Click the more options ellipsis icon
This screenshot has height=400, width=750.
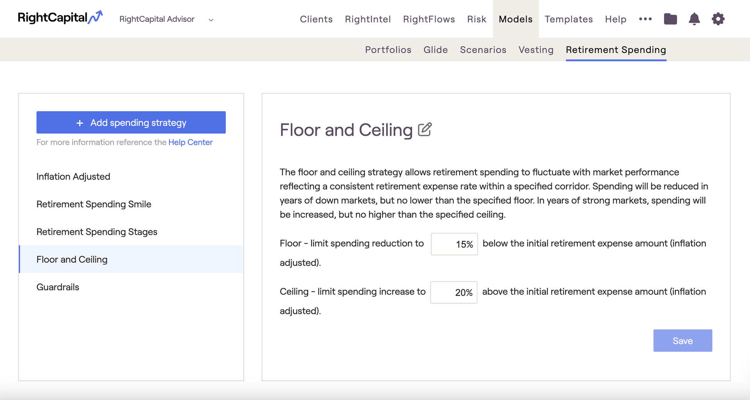[x=645, y=19]
